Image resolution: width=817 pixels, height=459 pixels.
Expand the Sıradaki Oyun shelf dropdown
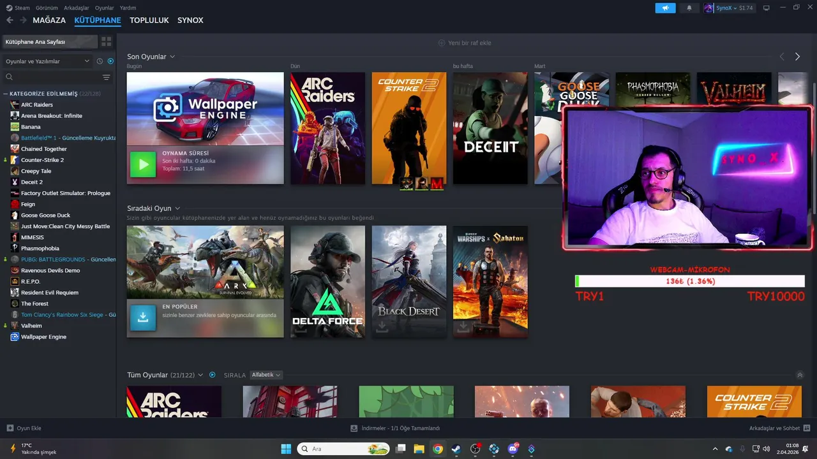pyautogui.click(x=177, y=208)
